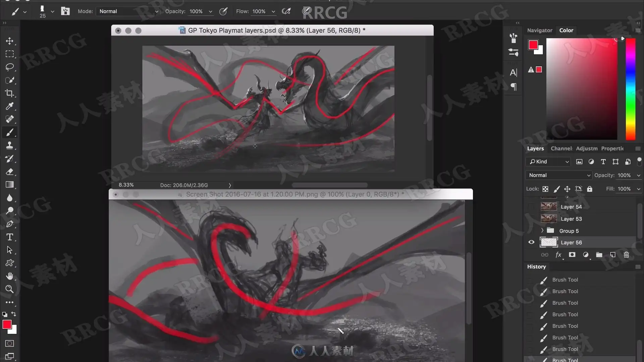644x362 pixels.
Task: Select the Custom Shape tool
Action: (9, 263)
